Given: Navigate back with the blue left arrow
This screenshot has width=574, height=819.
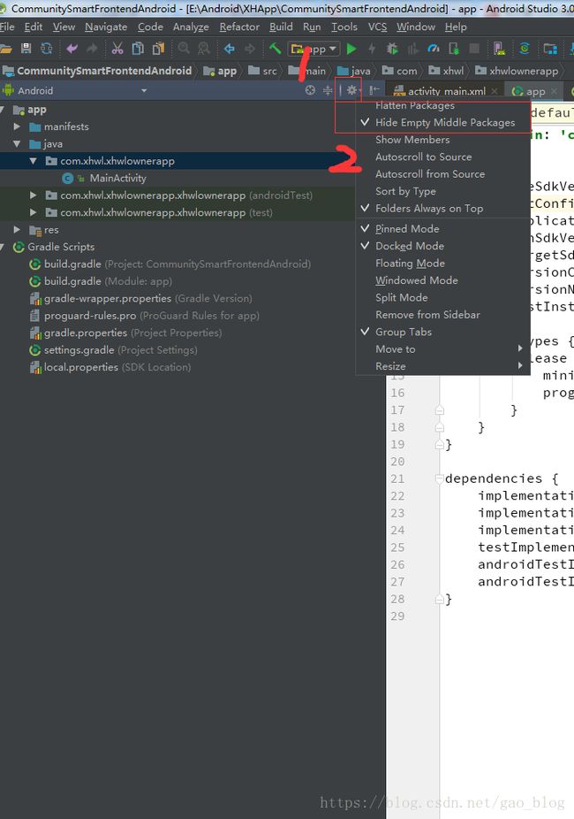Looking at the screenshot, I should click(x=229, y=49).
